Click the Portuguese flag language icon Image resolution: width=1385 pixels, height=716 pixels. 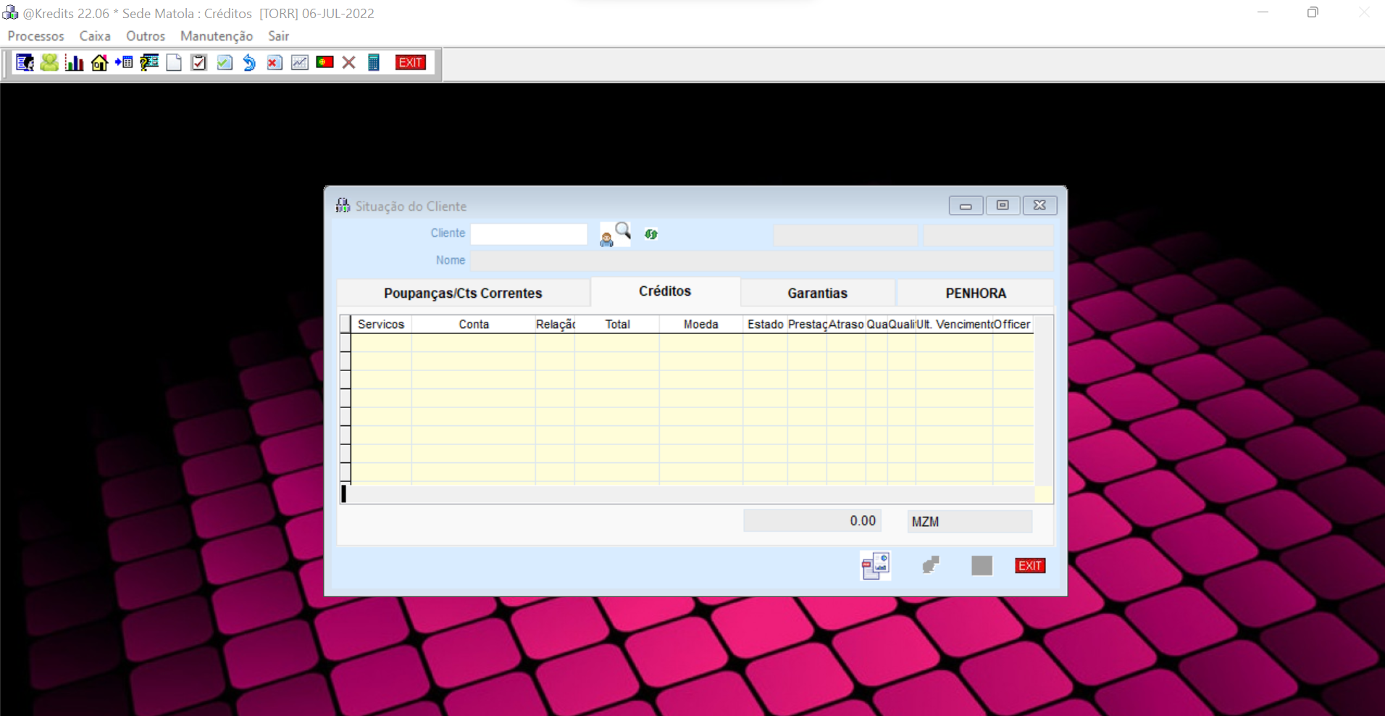point(325,62)
